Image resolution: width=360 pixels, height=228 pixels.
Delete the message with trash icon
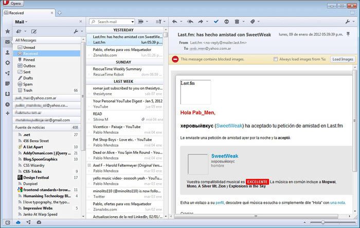pos(237,22)
